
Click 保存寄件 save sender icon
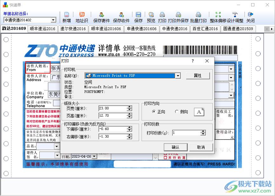(x=102, y=17)
